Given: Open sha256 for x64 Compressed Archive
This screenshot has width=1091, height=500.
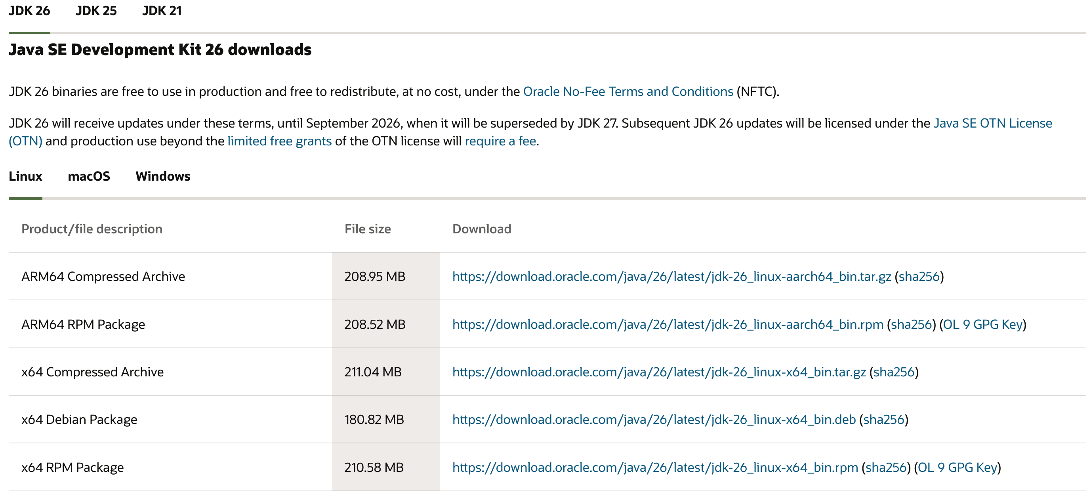Looking at the screenshot, I should [894, 372].
